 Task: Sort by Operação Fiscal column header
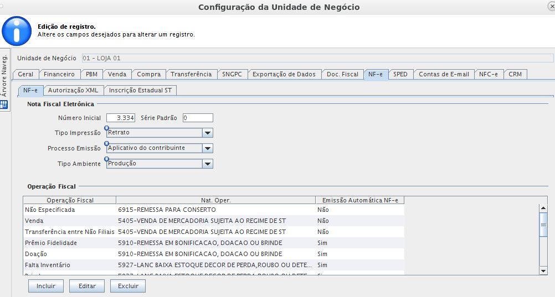70,200
